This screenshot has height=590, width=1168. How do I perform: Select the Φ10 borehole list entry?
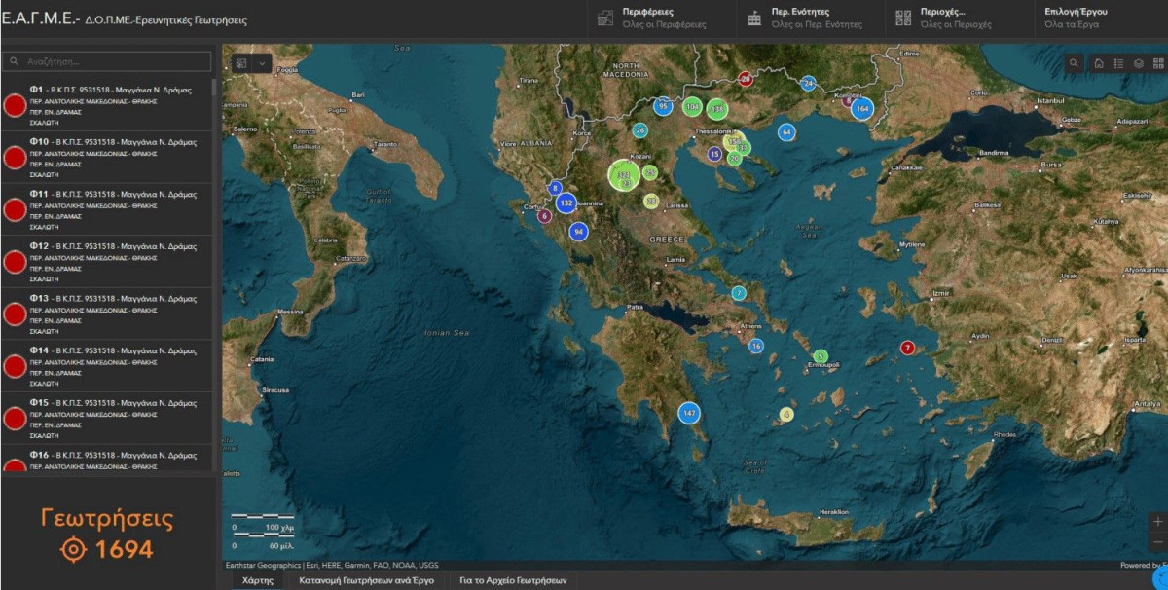pos(106,158)
